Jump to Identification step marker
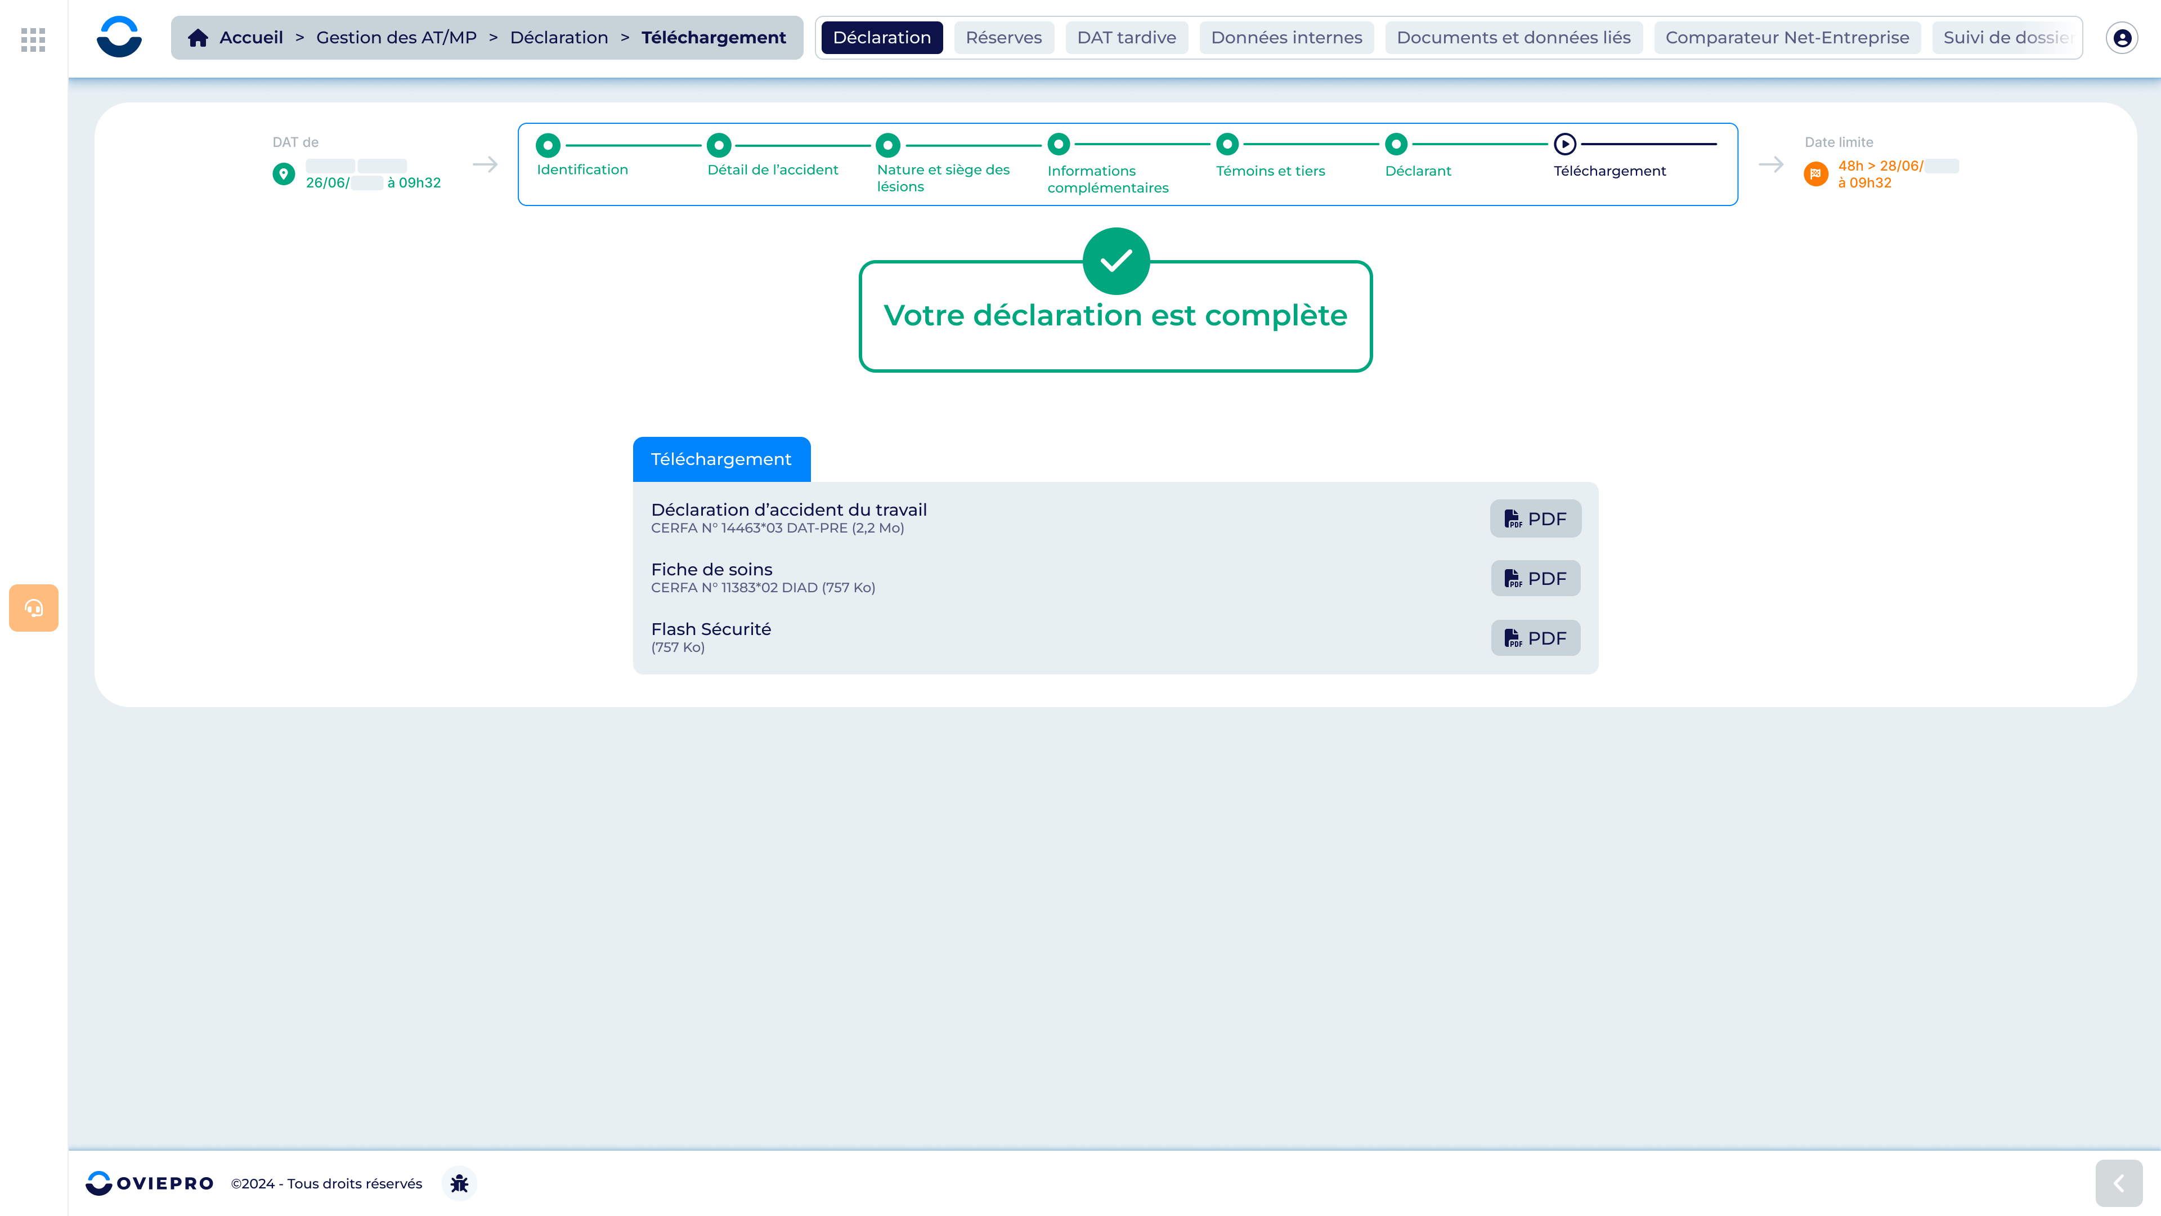This screenshot has height=1216, width=2161. 548,145
